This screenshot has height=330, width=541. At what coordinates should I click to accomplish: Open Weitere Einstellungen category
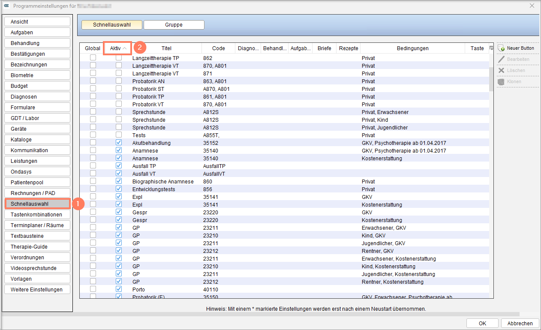(37, 290)
